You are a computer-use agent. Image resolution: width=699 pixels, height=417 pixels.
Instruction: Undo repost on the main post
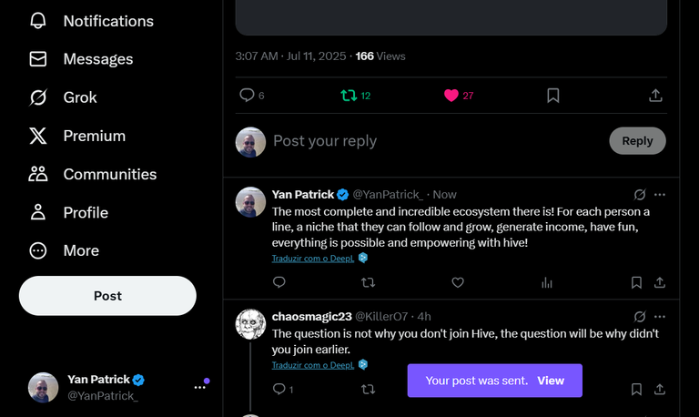click(349, 96)
